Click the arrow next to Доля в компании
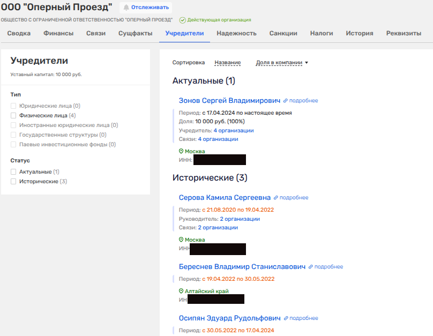The image size is (433, 336). tap(307, 63)
